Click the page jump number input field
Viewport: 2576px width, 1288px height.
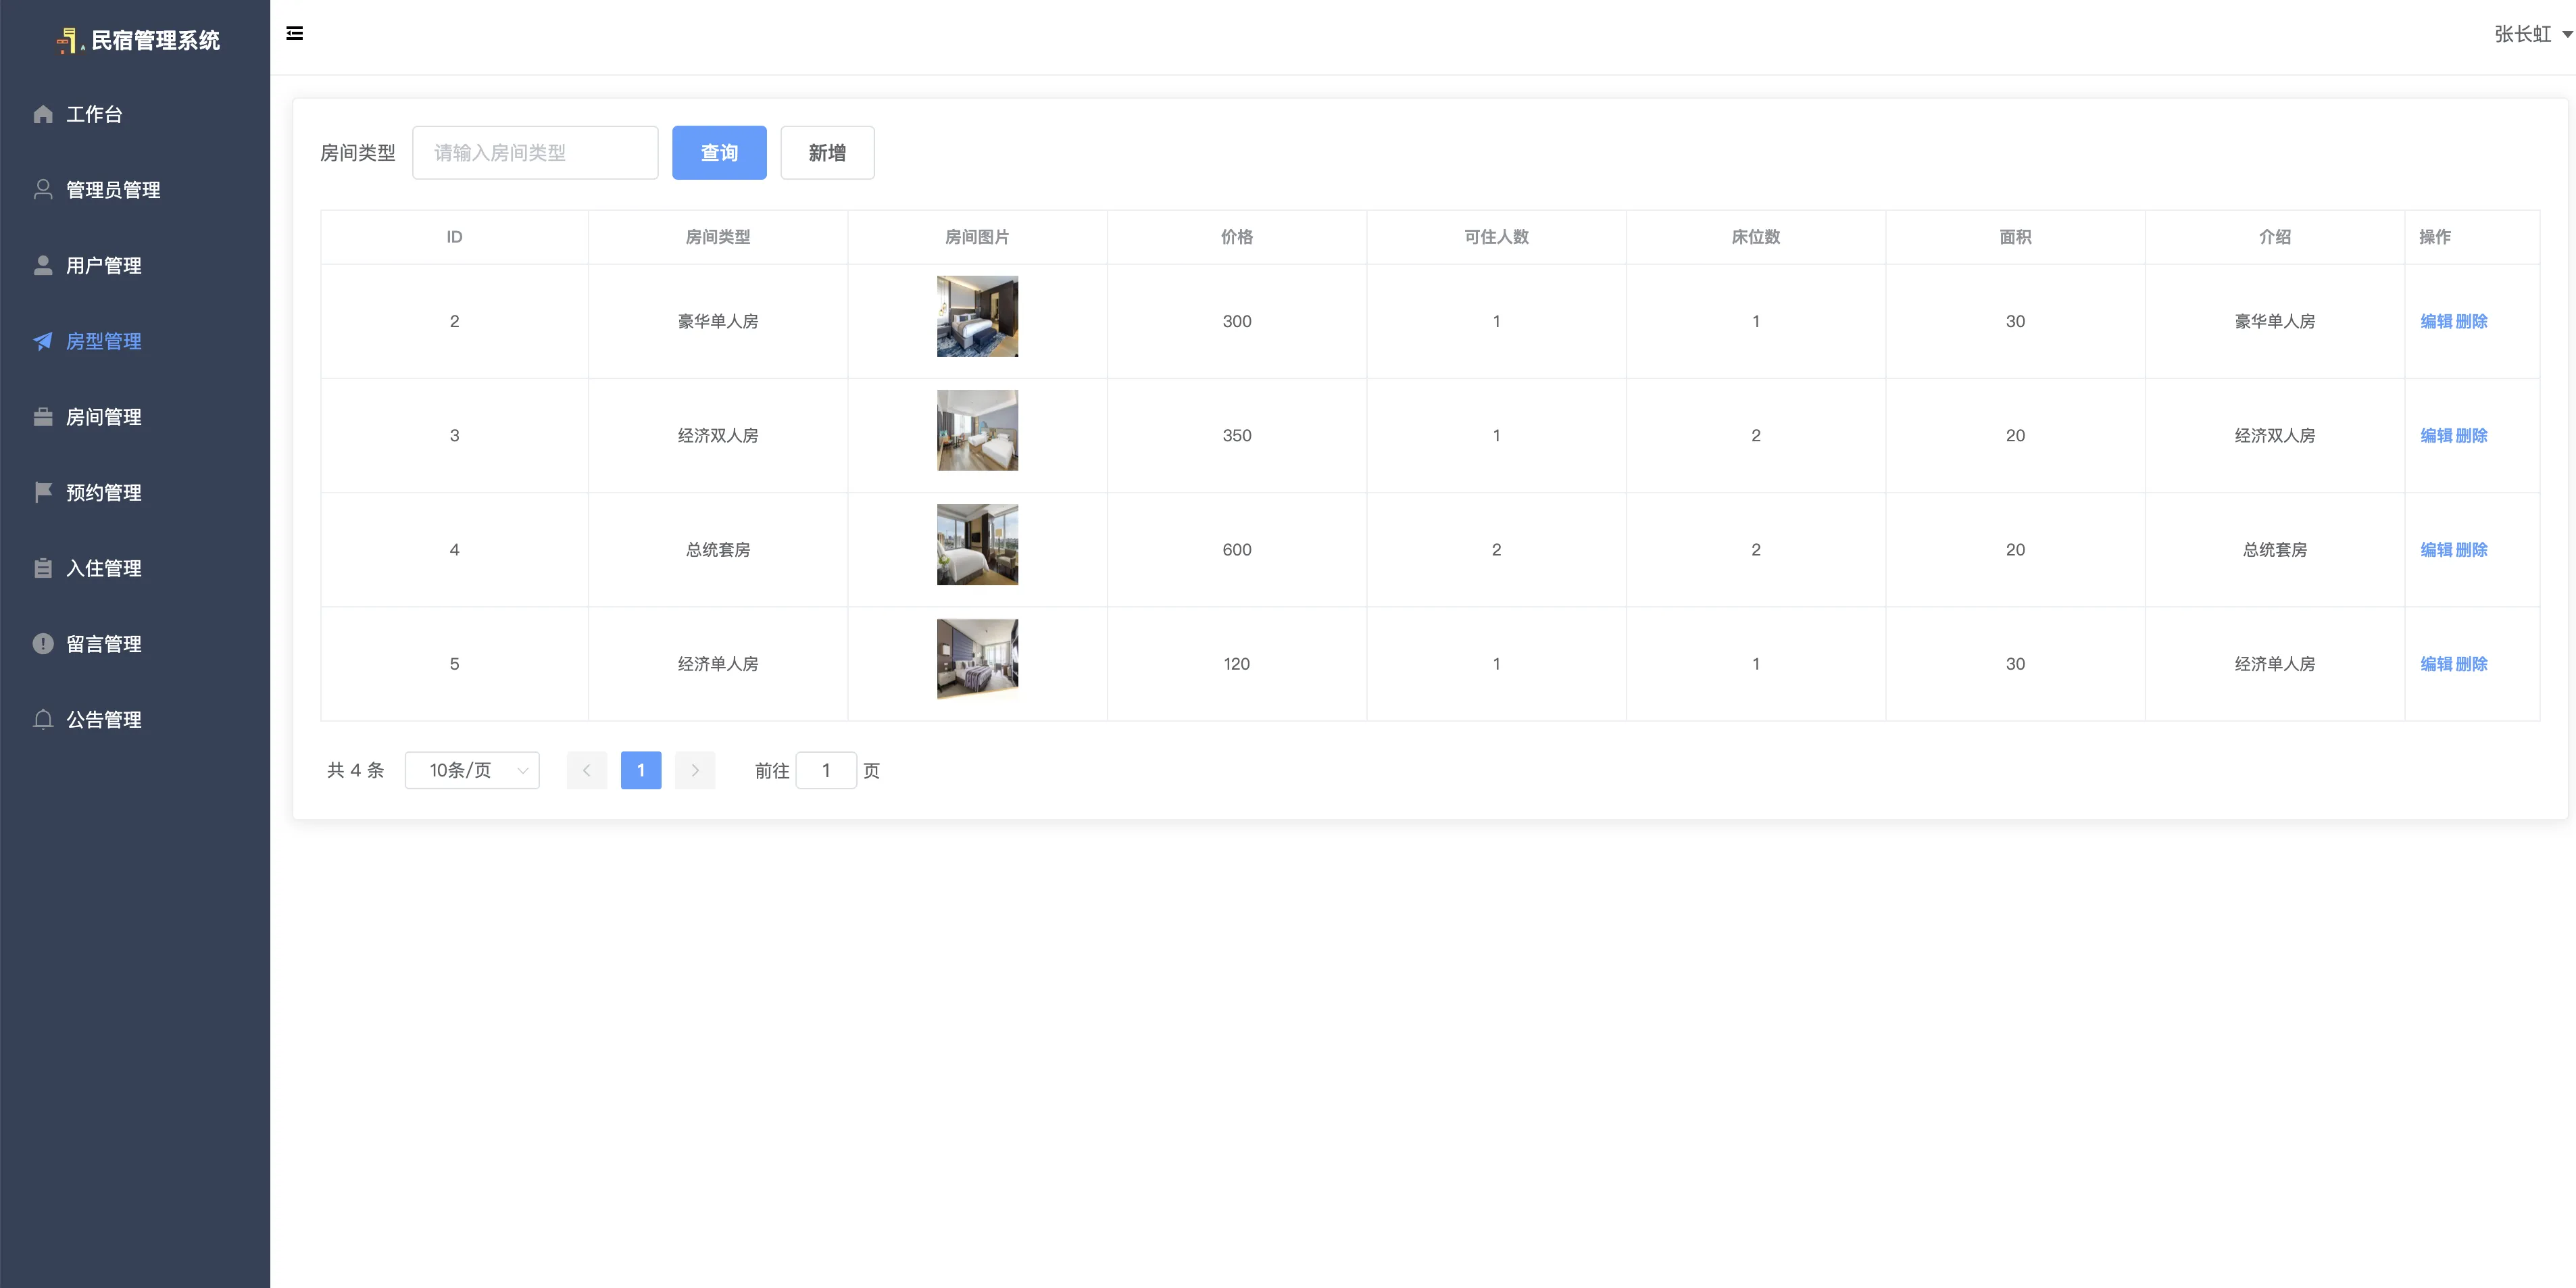pos(826,770)
